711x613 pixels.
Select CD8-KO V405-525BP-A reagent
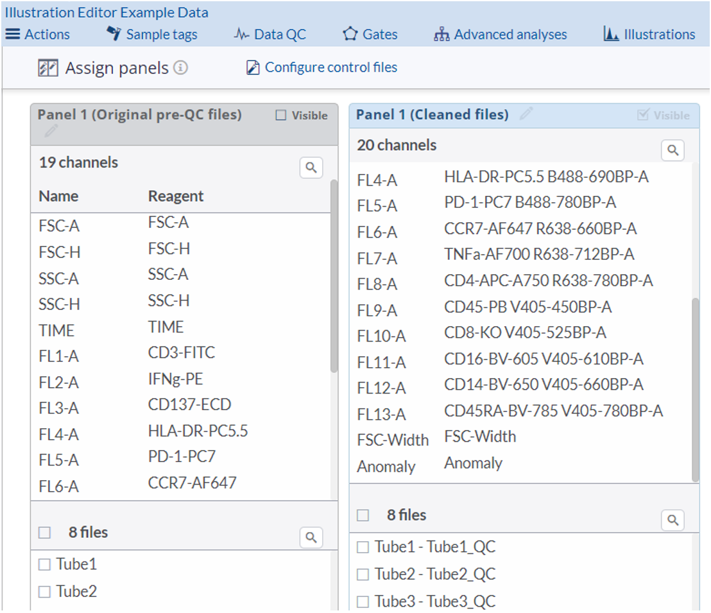[x=525, y=333]
